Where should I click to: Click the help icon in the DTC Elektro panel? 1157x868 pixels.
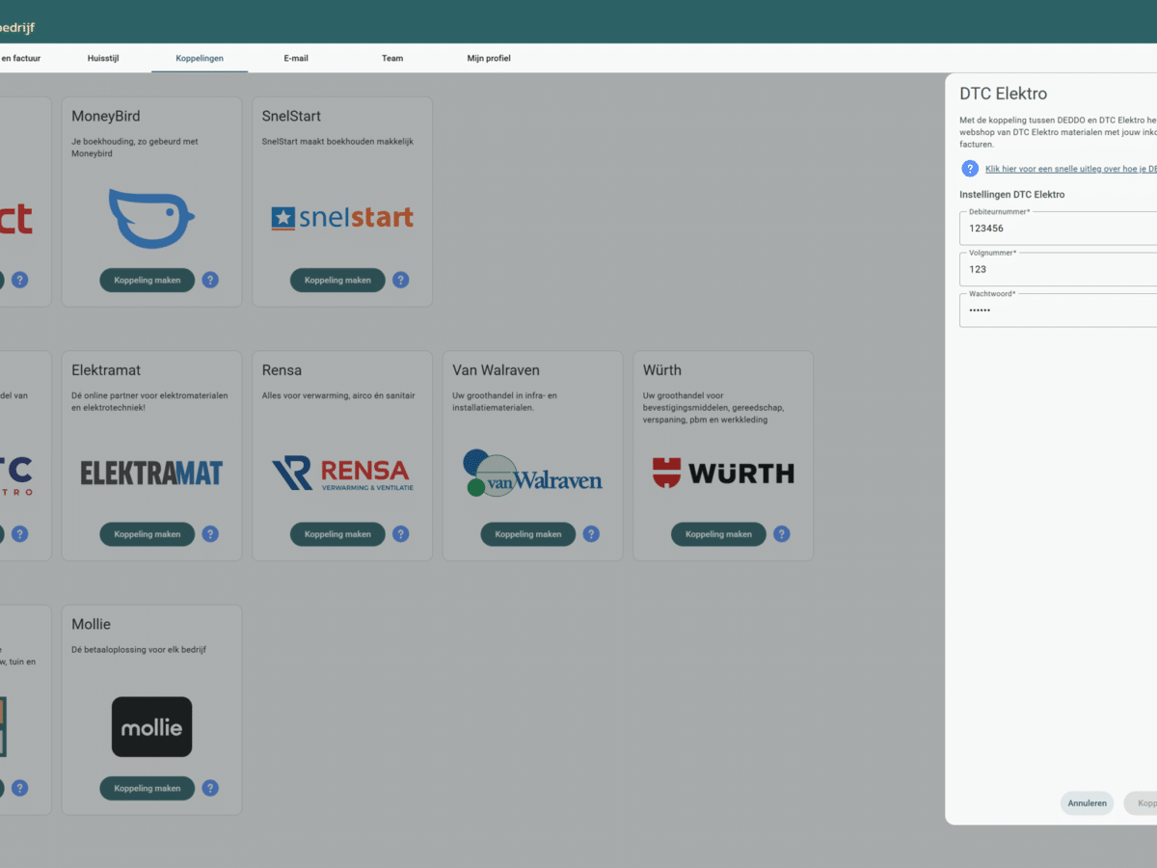[x=970, y=169]
